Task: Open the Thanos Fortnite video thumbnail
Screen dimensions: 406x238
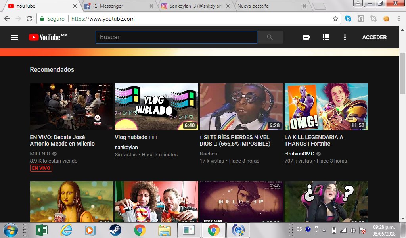Action: (326, 106)
